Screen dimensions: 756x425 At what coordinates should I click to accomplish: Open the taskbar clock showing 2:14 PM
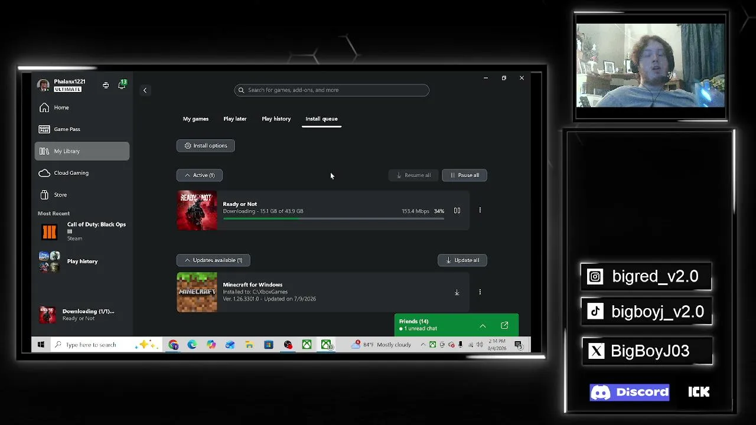pos(497,345)
